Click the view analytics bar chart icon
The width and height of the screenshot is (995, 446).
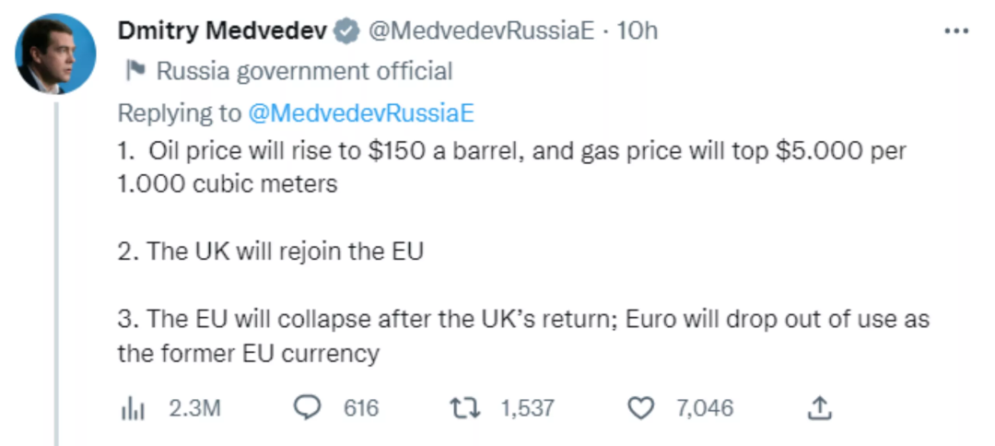point(135,407)
